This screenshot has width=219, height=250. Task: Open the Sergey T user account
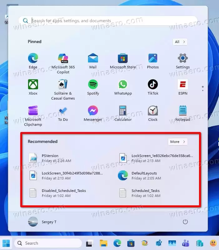click(42, 222)
